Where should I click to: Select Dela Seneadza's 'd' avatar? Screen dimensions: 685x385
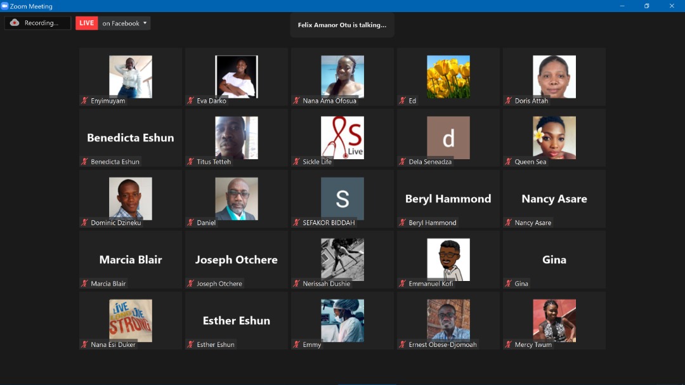[x=448, y=138]
